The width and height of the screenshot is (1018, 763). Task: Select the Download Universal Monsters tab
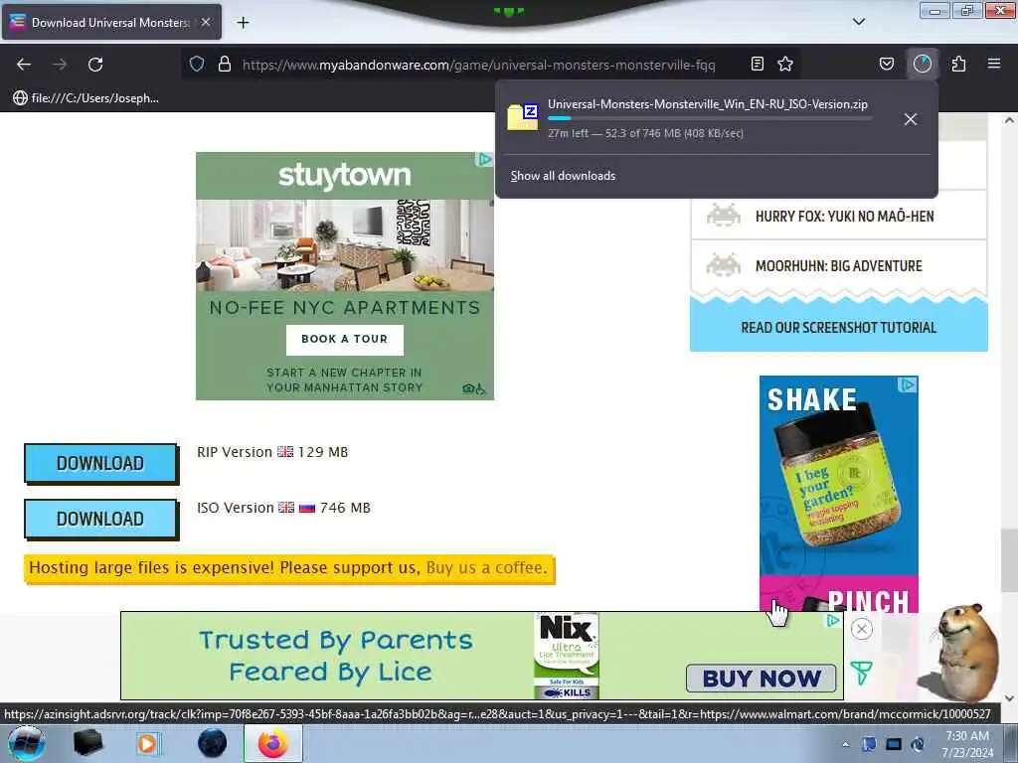coord(111,22)
